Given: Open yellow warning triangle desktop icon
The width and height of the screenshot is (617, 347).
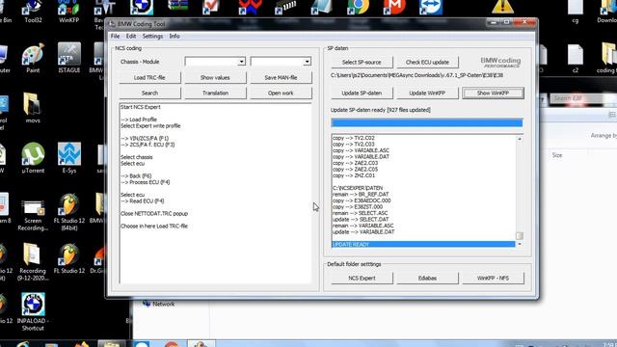Looking at the screenshot, I should [502, 7].
